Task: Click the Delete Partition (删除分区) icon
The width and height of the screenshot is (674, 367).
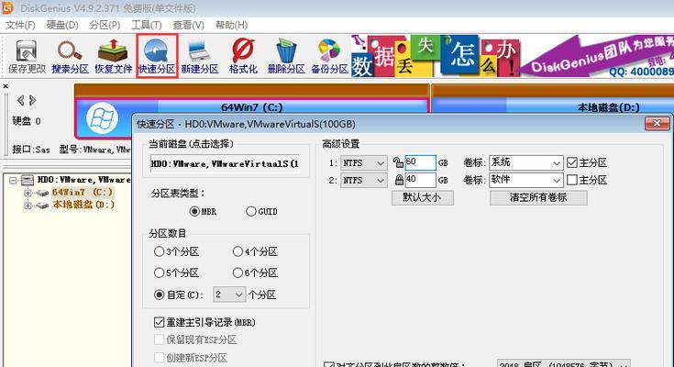Action: tap(286, 56)
